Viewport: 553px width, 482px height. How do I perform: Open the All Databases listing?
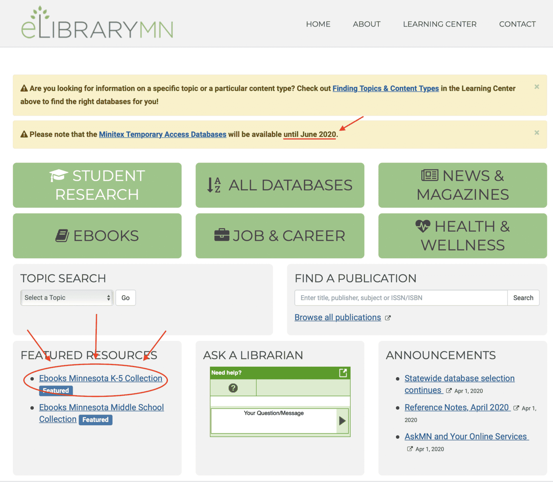(280, 185)
